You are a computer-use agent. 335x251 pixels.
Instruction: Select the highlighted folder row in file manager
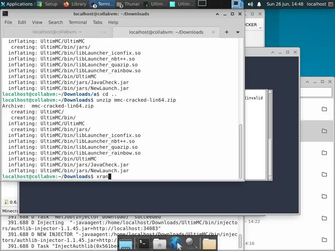317,131
